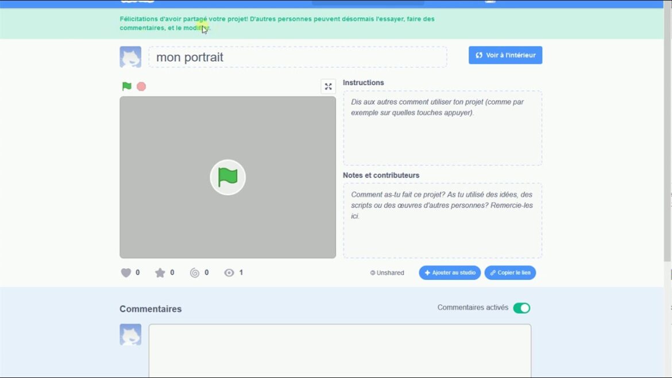Click the Scratch cat avatar next to the title
The width and height of the screenshot is (672, 378).
click(130, 57)
